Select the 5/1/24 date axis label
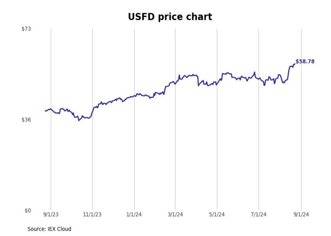 [x=217, y=214]
